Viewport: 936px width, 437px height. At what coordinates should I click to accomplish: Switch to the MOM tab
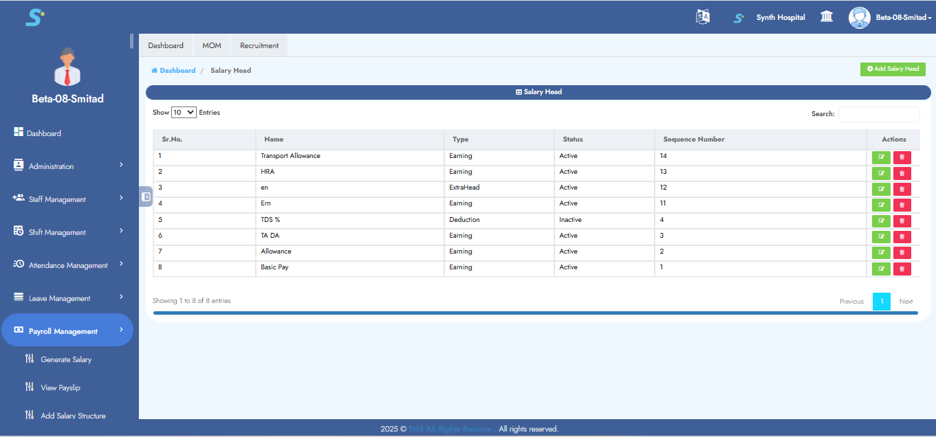pos(212,45)
